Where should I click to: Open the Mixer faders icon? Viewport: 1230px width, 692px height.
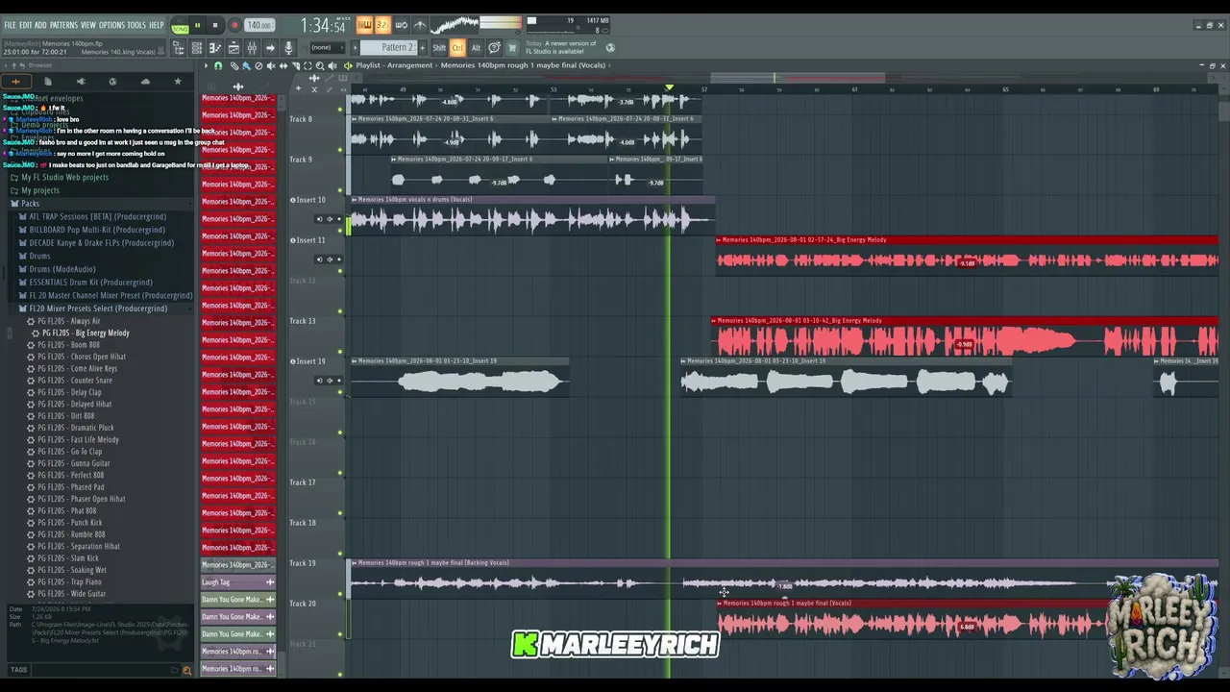[252, 48]
